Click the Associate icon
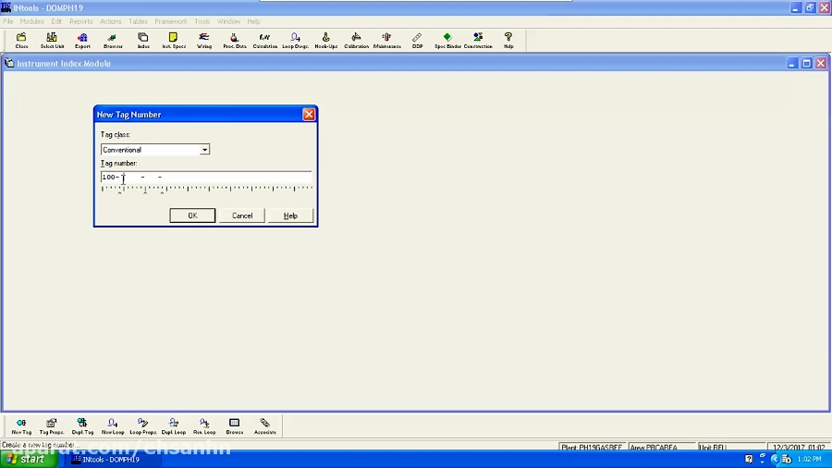Viewport: 832px width, 468px height. tap(264, 426)
